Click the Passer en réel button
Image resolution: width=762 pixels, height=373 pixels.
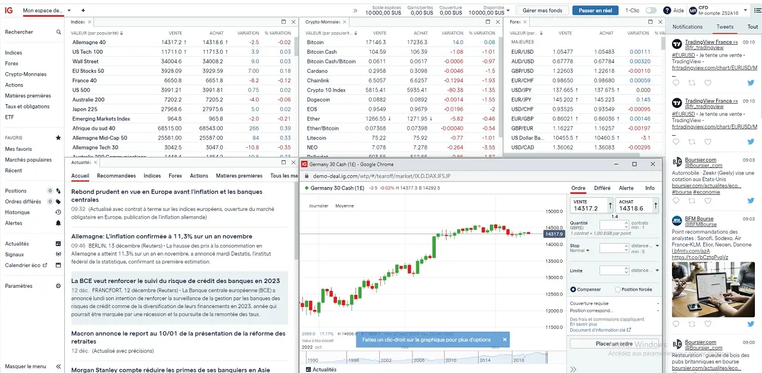[x=595, y=11]
